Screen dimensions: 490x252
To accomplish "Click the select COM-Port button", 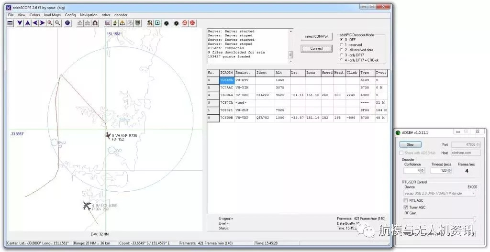I will (x=316, y=37).
